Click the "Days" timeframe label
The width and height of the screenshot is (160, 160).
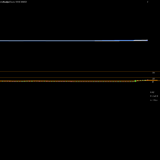[x=156, y=100]
